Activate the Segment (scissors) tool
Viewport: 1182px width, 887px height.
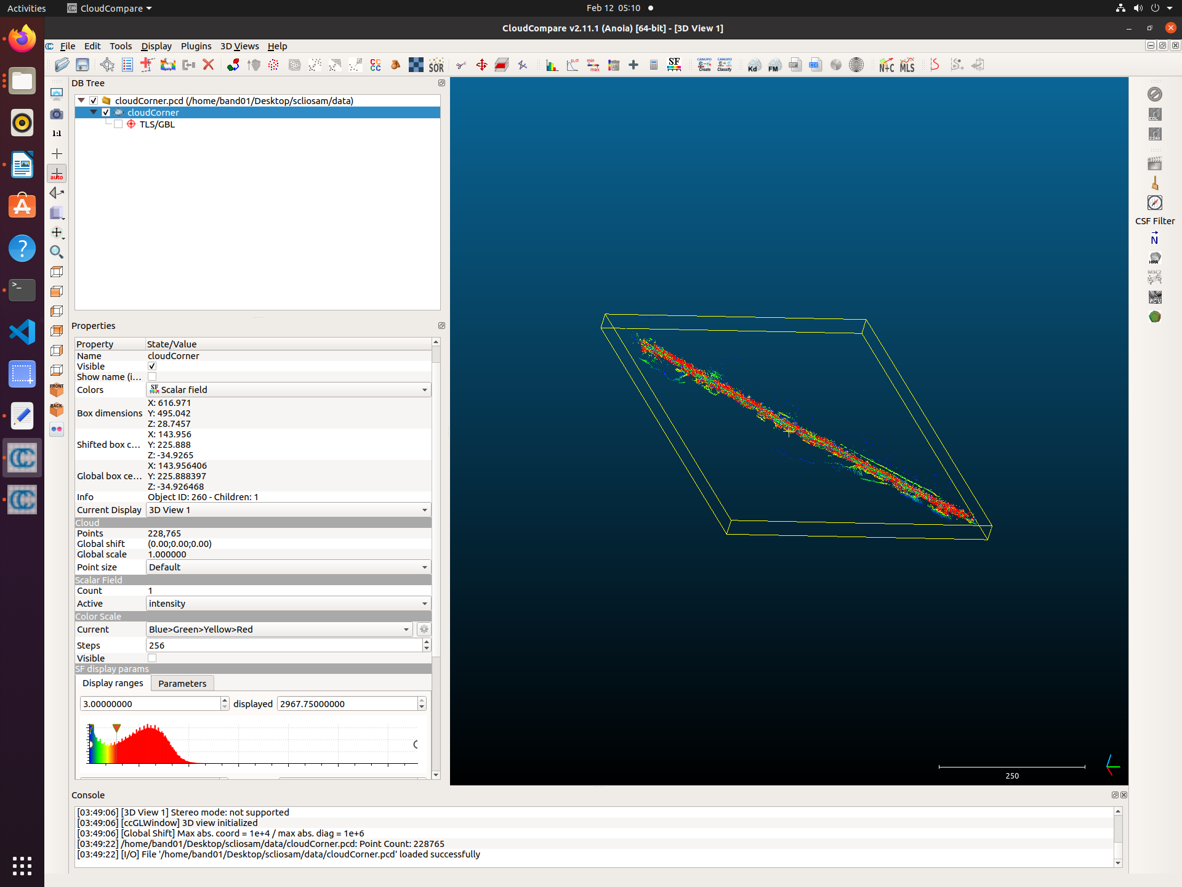coord(461,65)
